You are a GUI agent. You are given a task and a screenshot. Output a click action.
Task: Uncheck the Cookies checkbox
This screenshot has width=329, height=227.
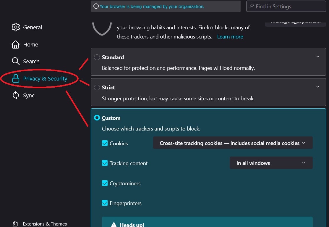pyautogui.click(x=105, y=143)
